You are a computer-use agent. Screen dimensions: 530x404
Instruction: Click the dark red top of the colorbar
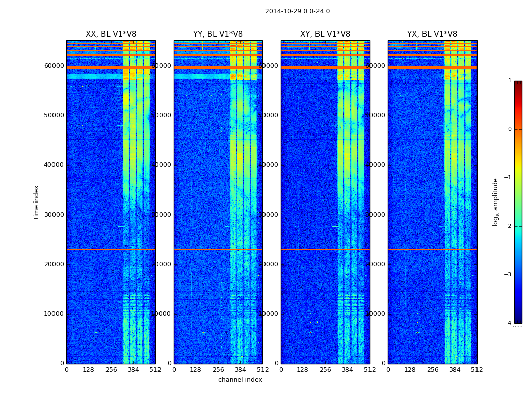tap(518, 83)
